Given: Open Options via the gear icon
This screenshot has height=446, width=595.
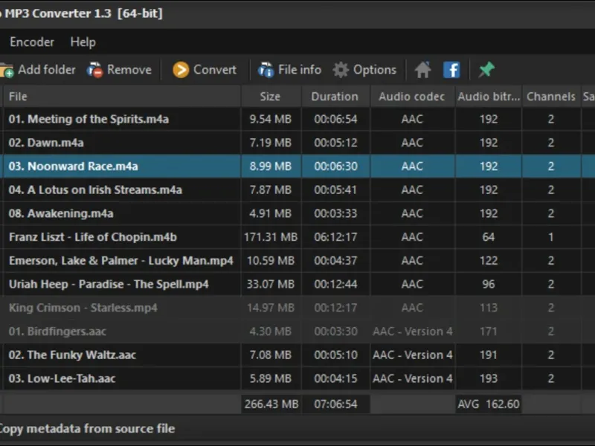Looking at the screenshot, I should [341, 70].
